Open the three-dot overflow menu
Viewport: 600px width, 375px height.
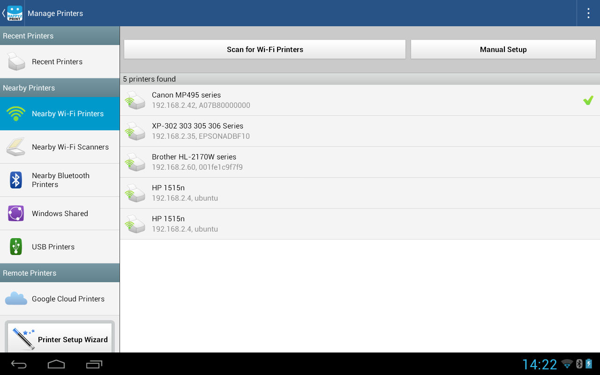point(588,13)
